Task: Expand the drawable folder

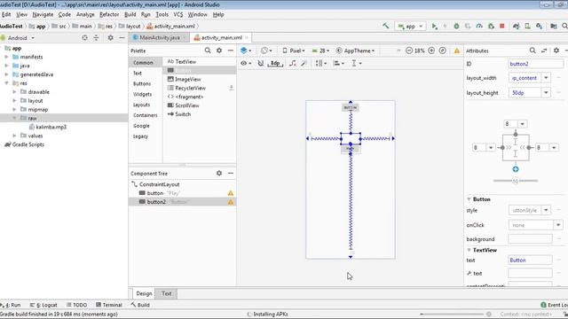Action: click(x=14, y=92)
